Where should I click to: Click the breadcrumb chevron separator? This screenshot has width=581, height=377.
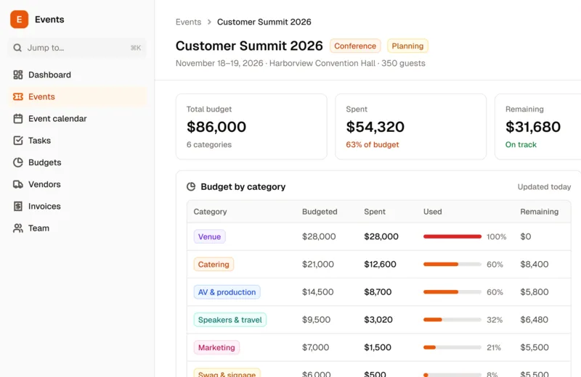tap(209, 22)
